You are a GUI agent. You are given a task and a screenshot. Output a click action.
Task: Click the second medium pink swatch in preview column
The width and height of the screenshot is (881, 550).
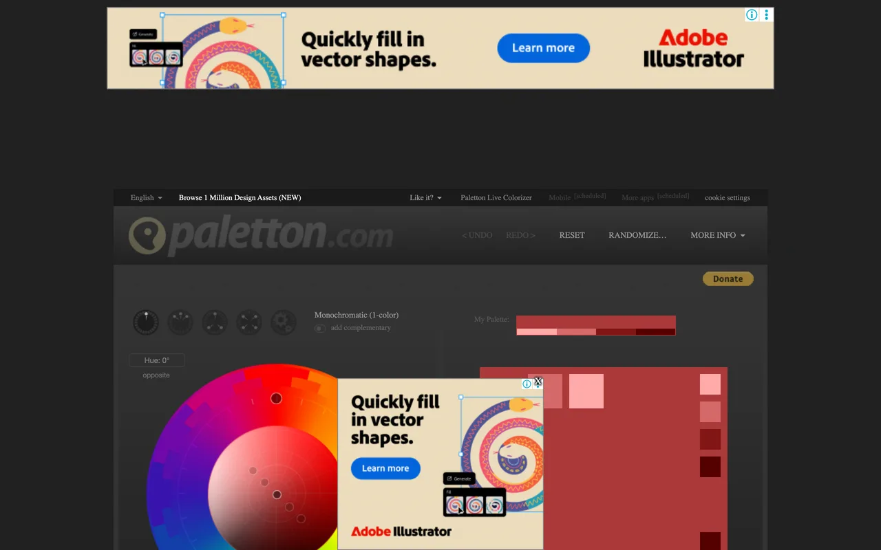tap(710, 412)
